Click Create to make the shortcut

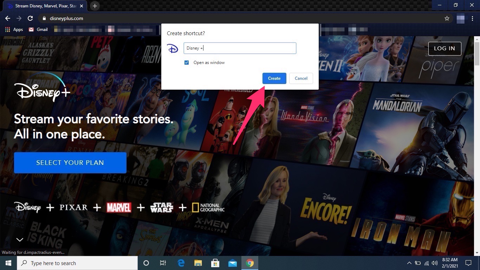274,78
